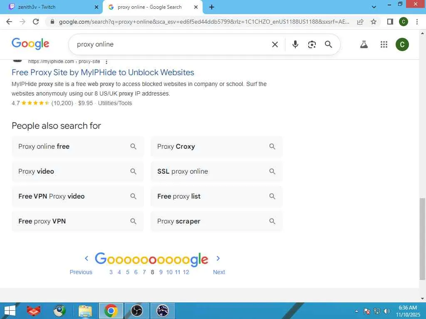Bookmark this page with the star icon
This screenshot has width=426, height=319.
tap(374, 22)
